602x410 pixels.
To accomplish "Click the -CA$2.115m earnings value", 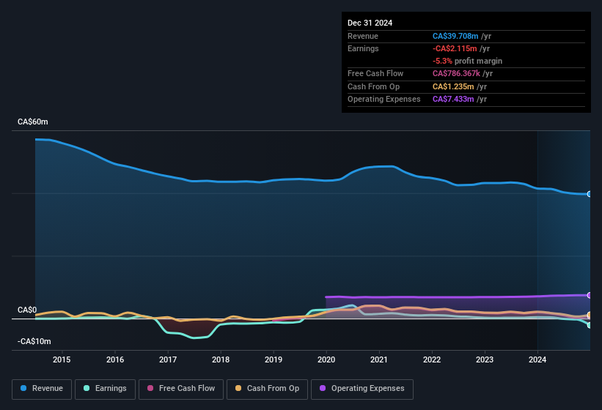I will point(455,48).
